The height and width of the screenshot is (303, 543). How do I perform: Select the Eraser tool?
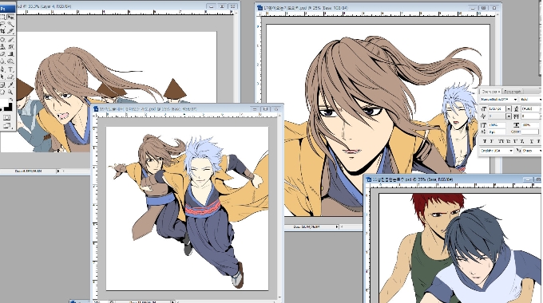2,53
